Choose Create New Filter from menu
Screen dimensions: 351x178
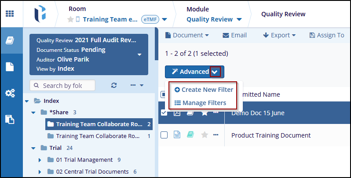[x=203, y=90]
